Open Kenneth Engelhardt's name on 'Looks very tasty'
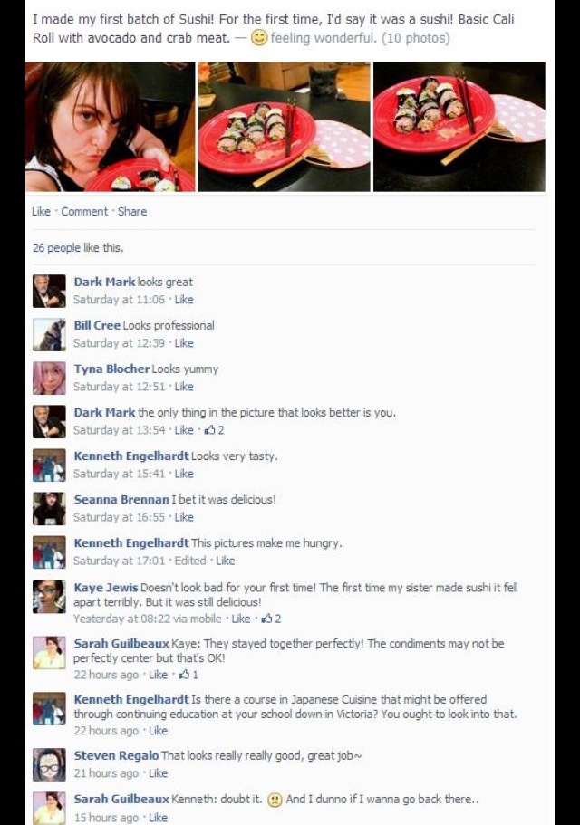The image size is (580, 825). point(131,456)
